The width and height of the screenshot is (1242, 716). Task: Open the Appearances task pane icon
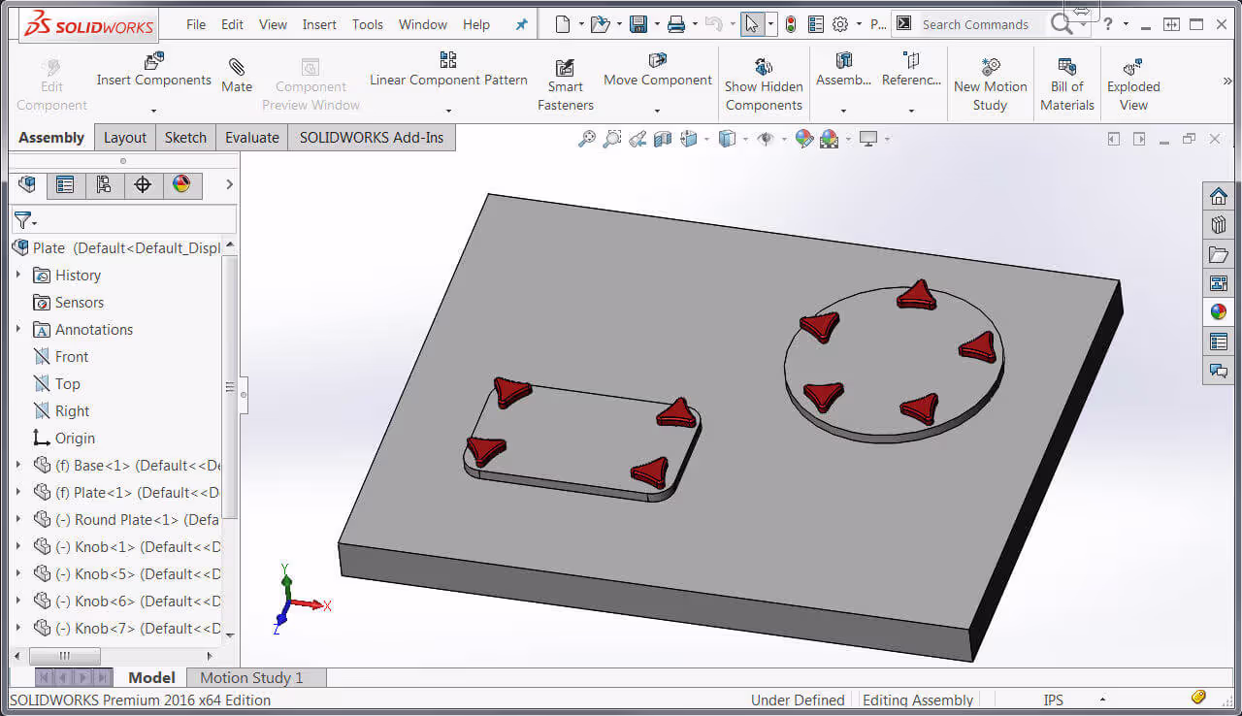[x=1218, y=311]
